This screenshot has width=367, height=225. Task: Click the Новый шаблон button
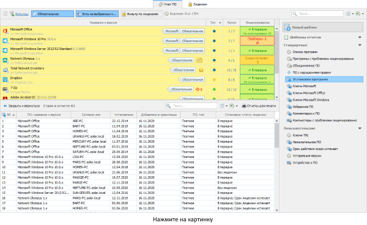point(323,27)
